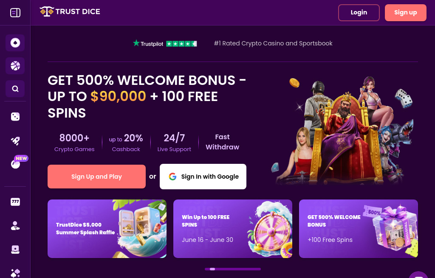Open the dice game sidebar icon
Screen dimensions: 435x278
point(15,117)
